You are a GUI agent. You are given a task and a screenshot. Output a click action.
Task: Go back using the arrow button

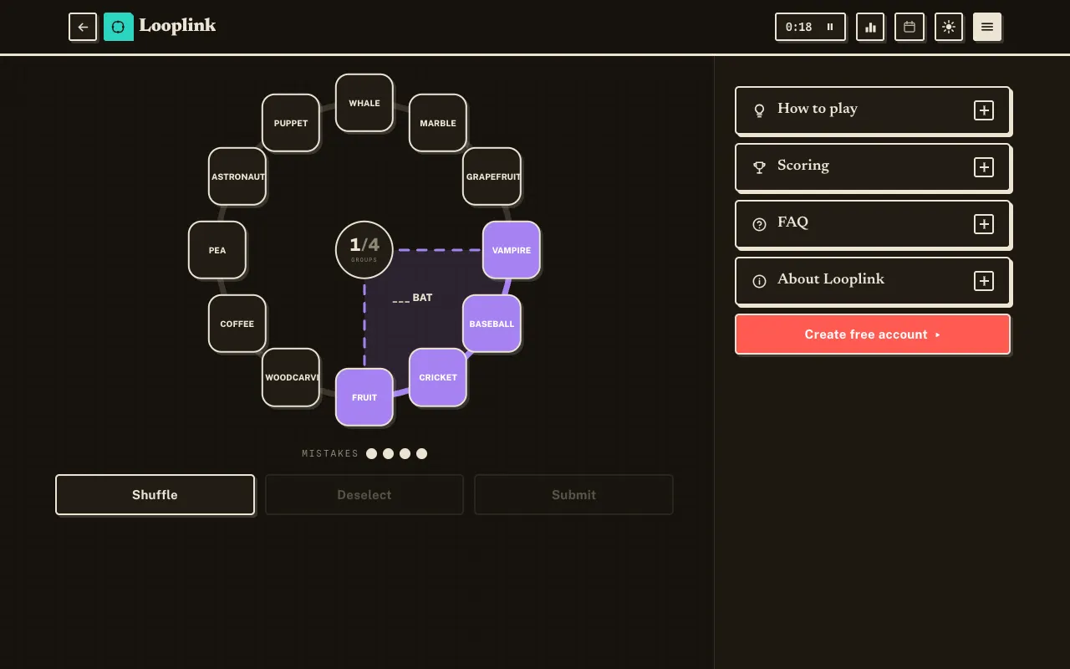pyautogui.click(x=83, y=27)
